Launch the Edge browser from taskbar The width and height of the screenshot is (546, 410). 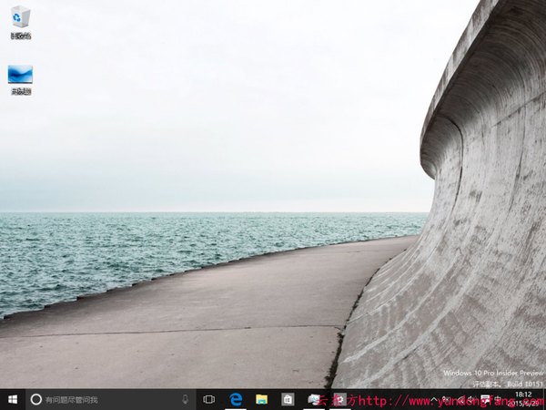click(x=236, y=400)
